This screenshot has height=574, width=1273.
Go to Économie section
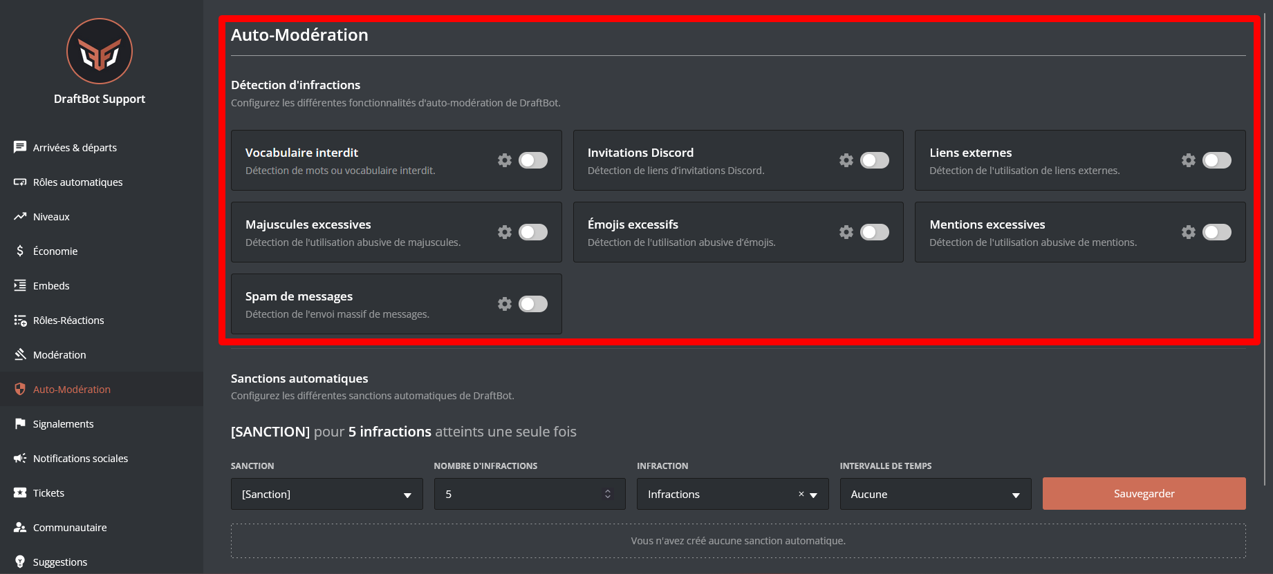pyautogui.click(x=102, y=251)
